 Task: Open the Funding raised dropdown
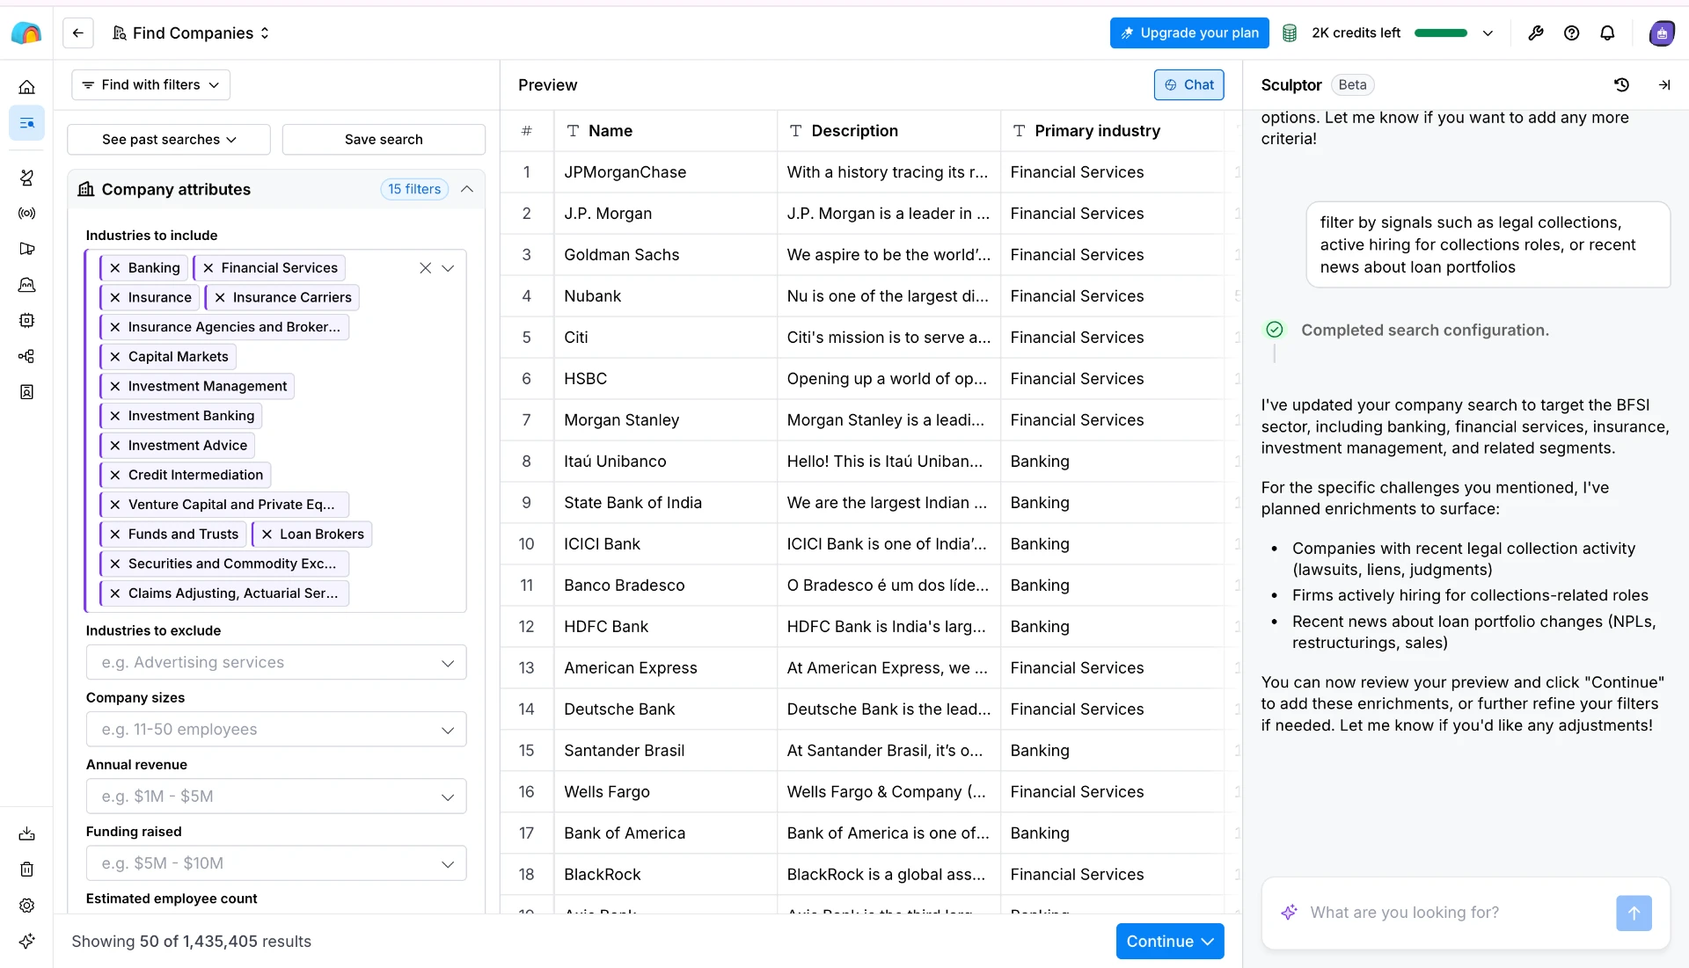276,863
